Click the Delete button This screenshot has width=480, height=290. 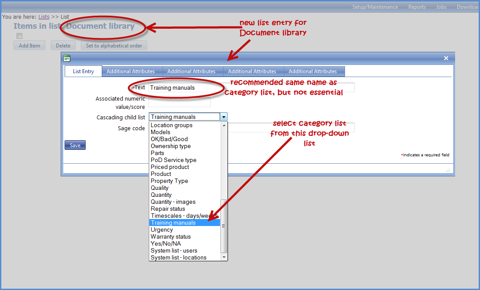[x=63, y=45]
